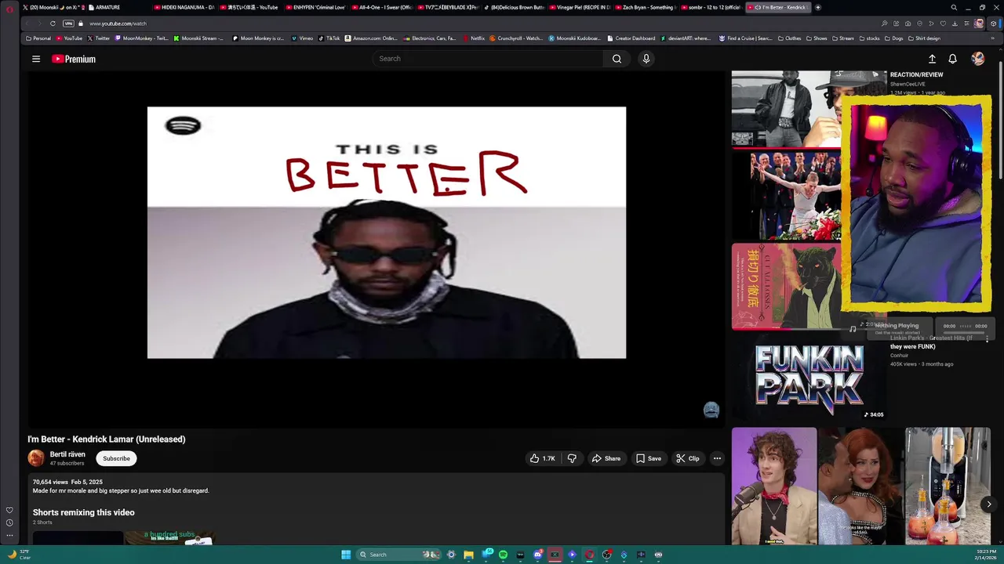1004x564 pixels.
Task: Open the YouTube Create upload icon
Action: [x=932, y=59]
